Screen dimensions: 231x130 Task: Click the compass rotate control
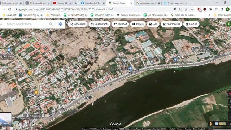(229, 94)
